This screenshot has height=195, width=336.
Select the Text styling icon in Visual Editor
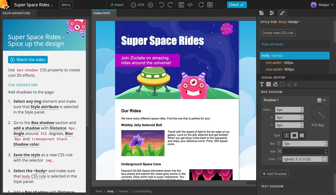[x=262, y=84]
